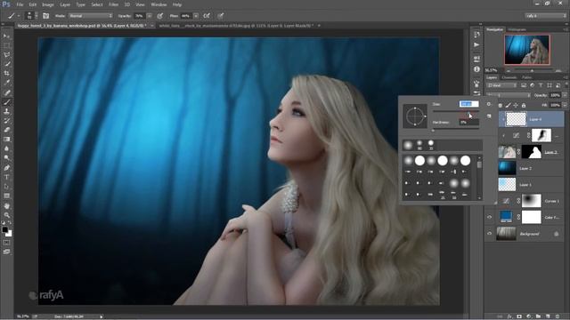Select the Lasso tool
570x320 pixels.
coord(6,54)
